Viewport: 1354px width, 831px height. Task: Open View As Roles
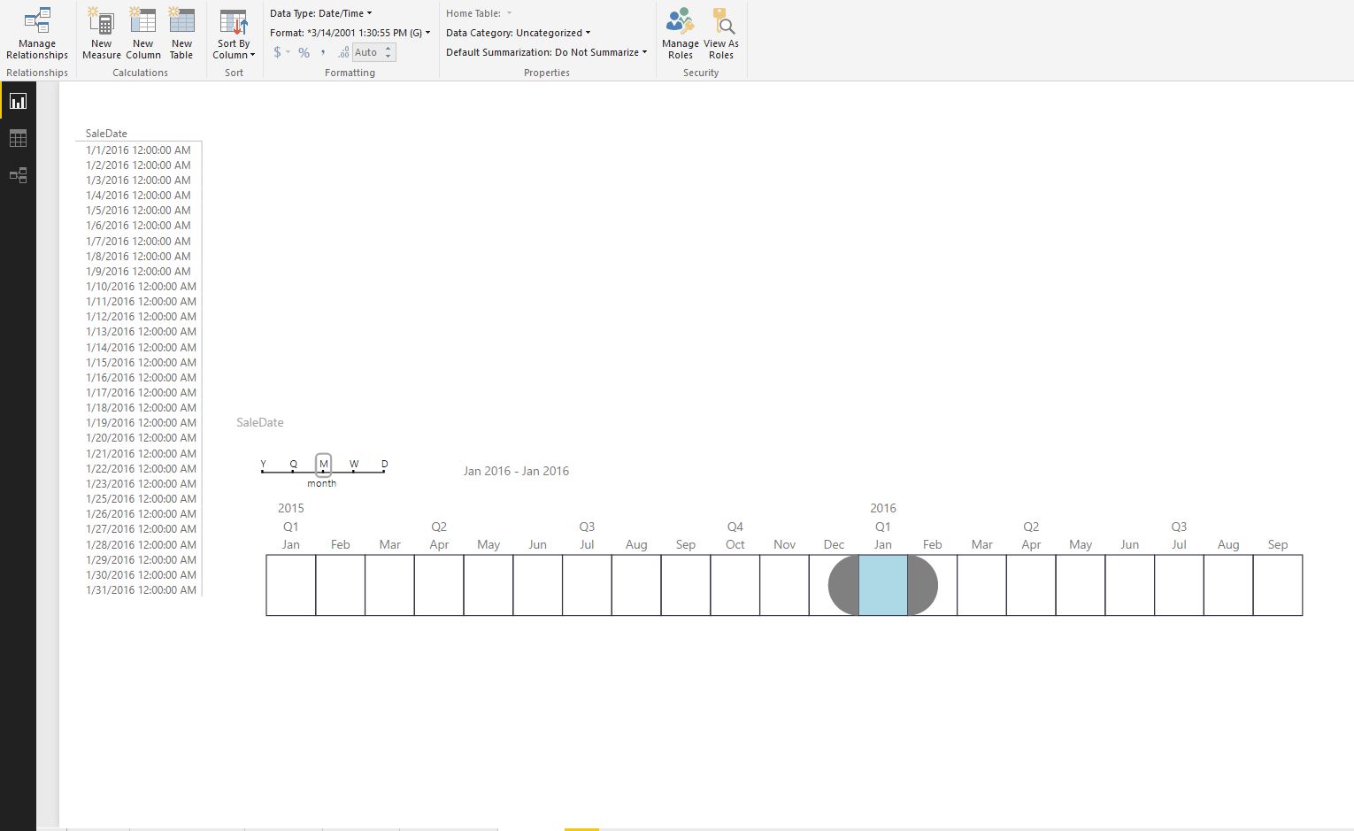pos(721,34)
